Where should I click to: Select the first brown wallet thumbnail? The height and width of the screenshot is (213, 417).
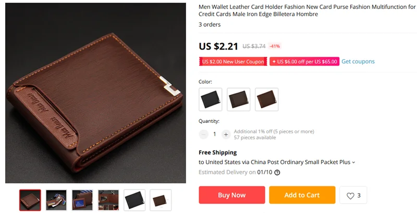(30, 200)
